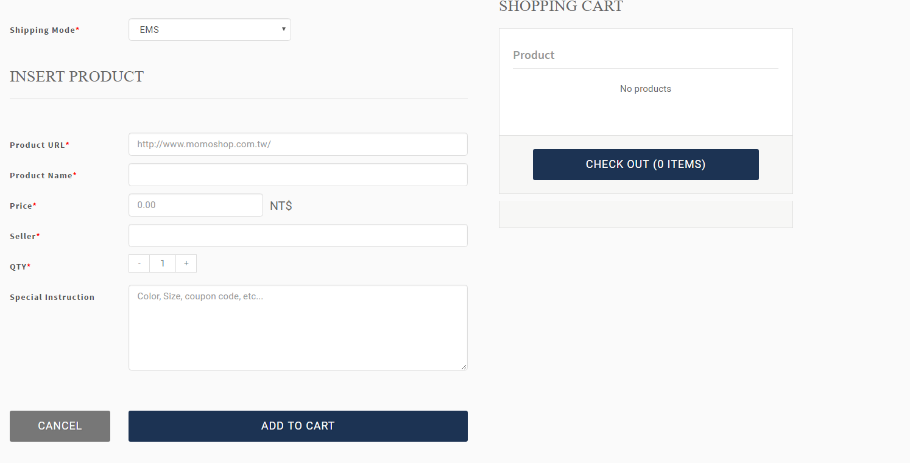
Task: Focus the Product Name text box
Action: tap(298, 175)
